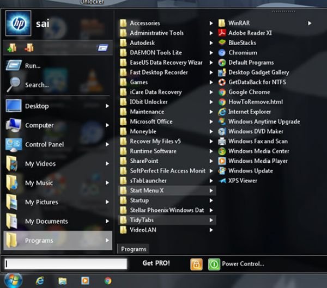Open the TidyTabs folder
This screenshot has height=288, width=327.
pyautogui.click(x=167, y=220)
